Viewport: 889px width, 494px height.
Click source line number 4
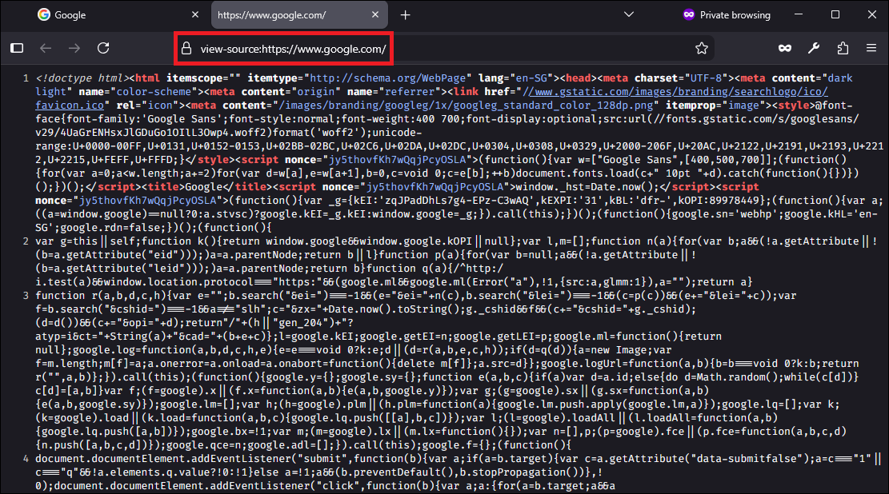[x=26, y=459]
